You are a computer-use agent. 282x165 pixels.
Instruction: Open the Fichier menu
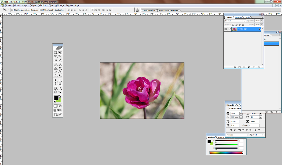(x=8, y=5)
